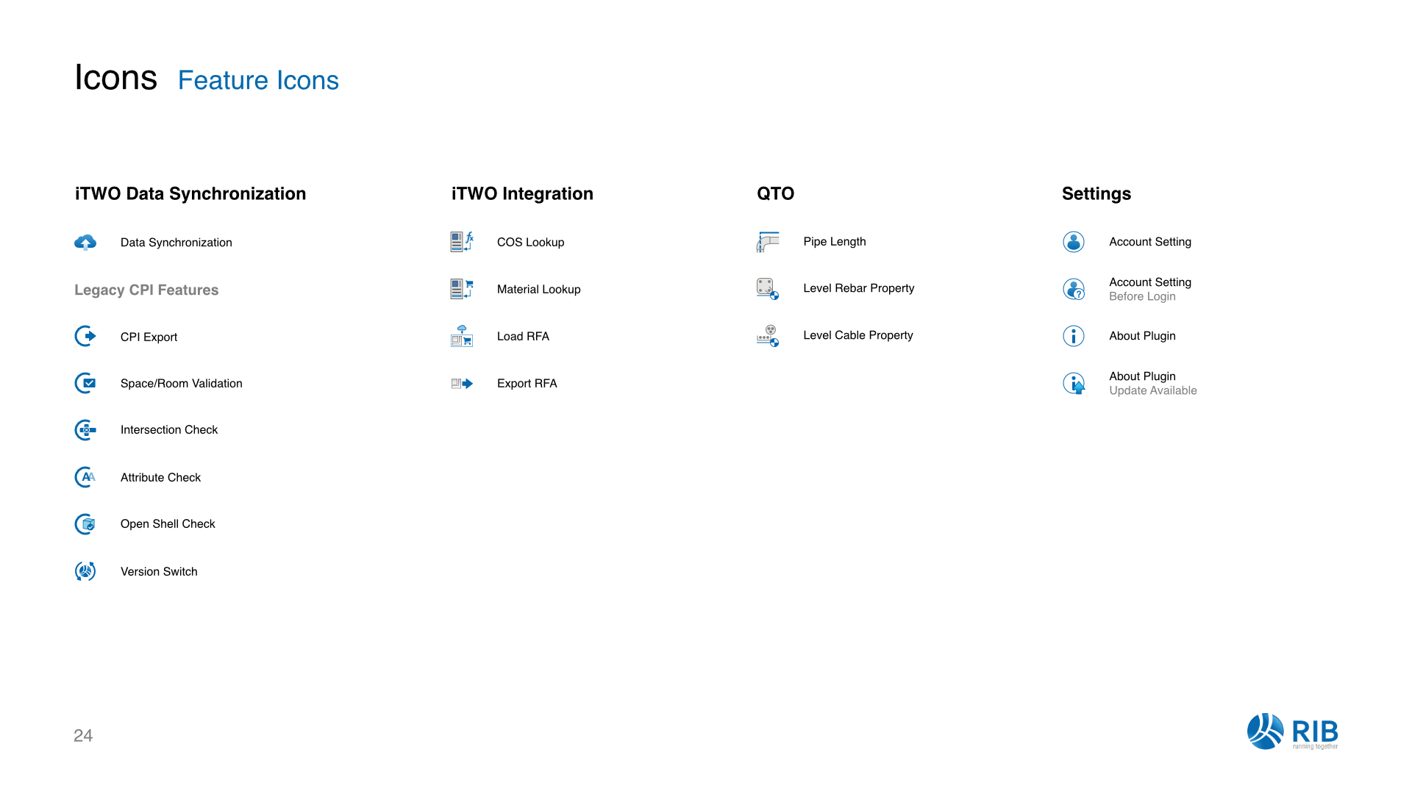Click About Plugin Update Available icon
The height and width of the screenshot is (794, 1412).
click(x=1074, y=383)
